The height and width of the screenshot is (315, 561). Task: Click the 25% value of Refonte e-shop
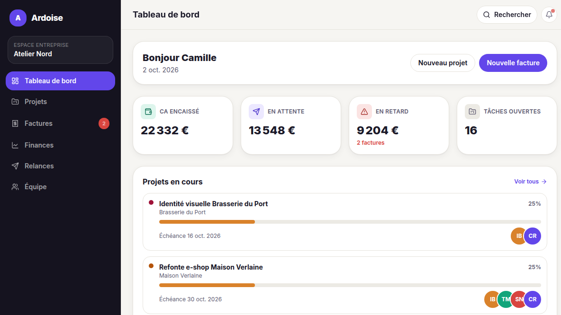tap(534, 267)
